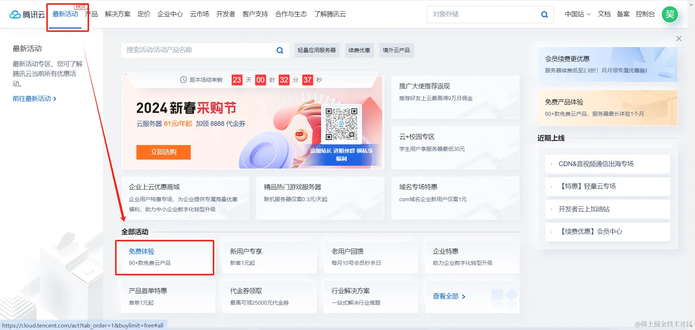The image size is (695, 330).
Task: Click the 2024新春采购节 banner title
Action: tap(186, 108)
